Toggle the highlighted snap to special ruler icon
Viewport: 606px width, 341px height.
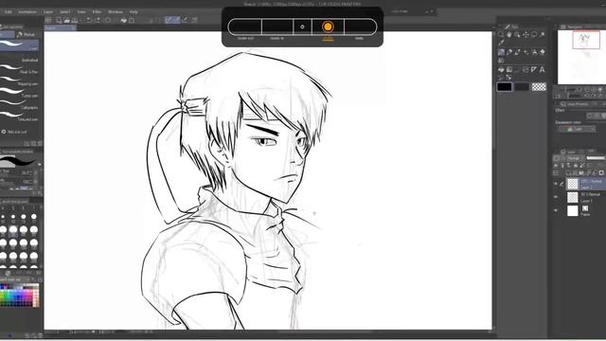coord(177,20)
